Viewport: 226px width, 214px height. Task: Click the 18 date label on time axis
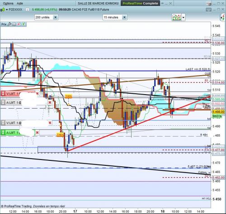(x=163, y=211)
